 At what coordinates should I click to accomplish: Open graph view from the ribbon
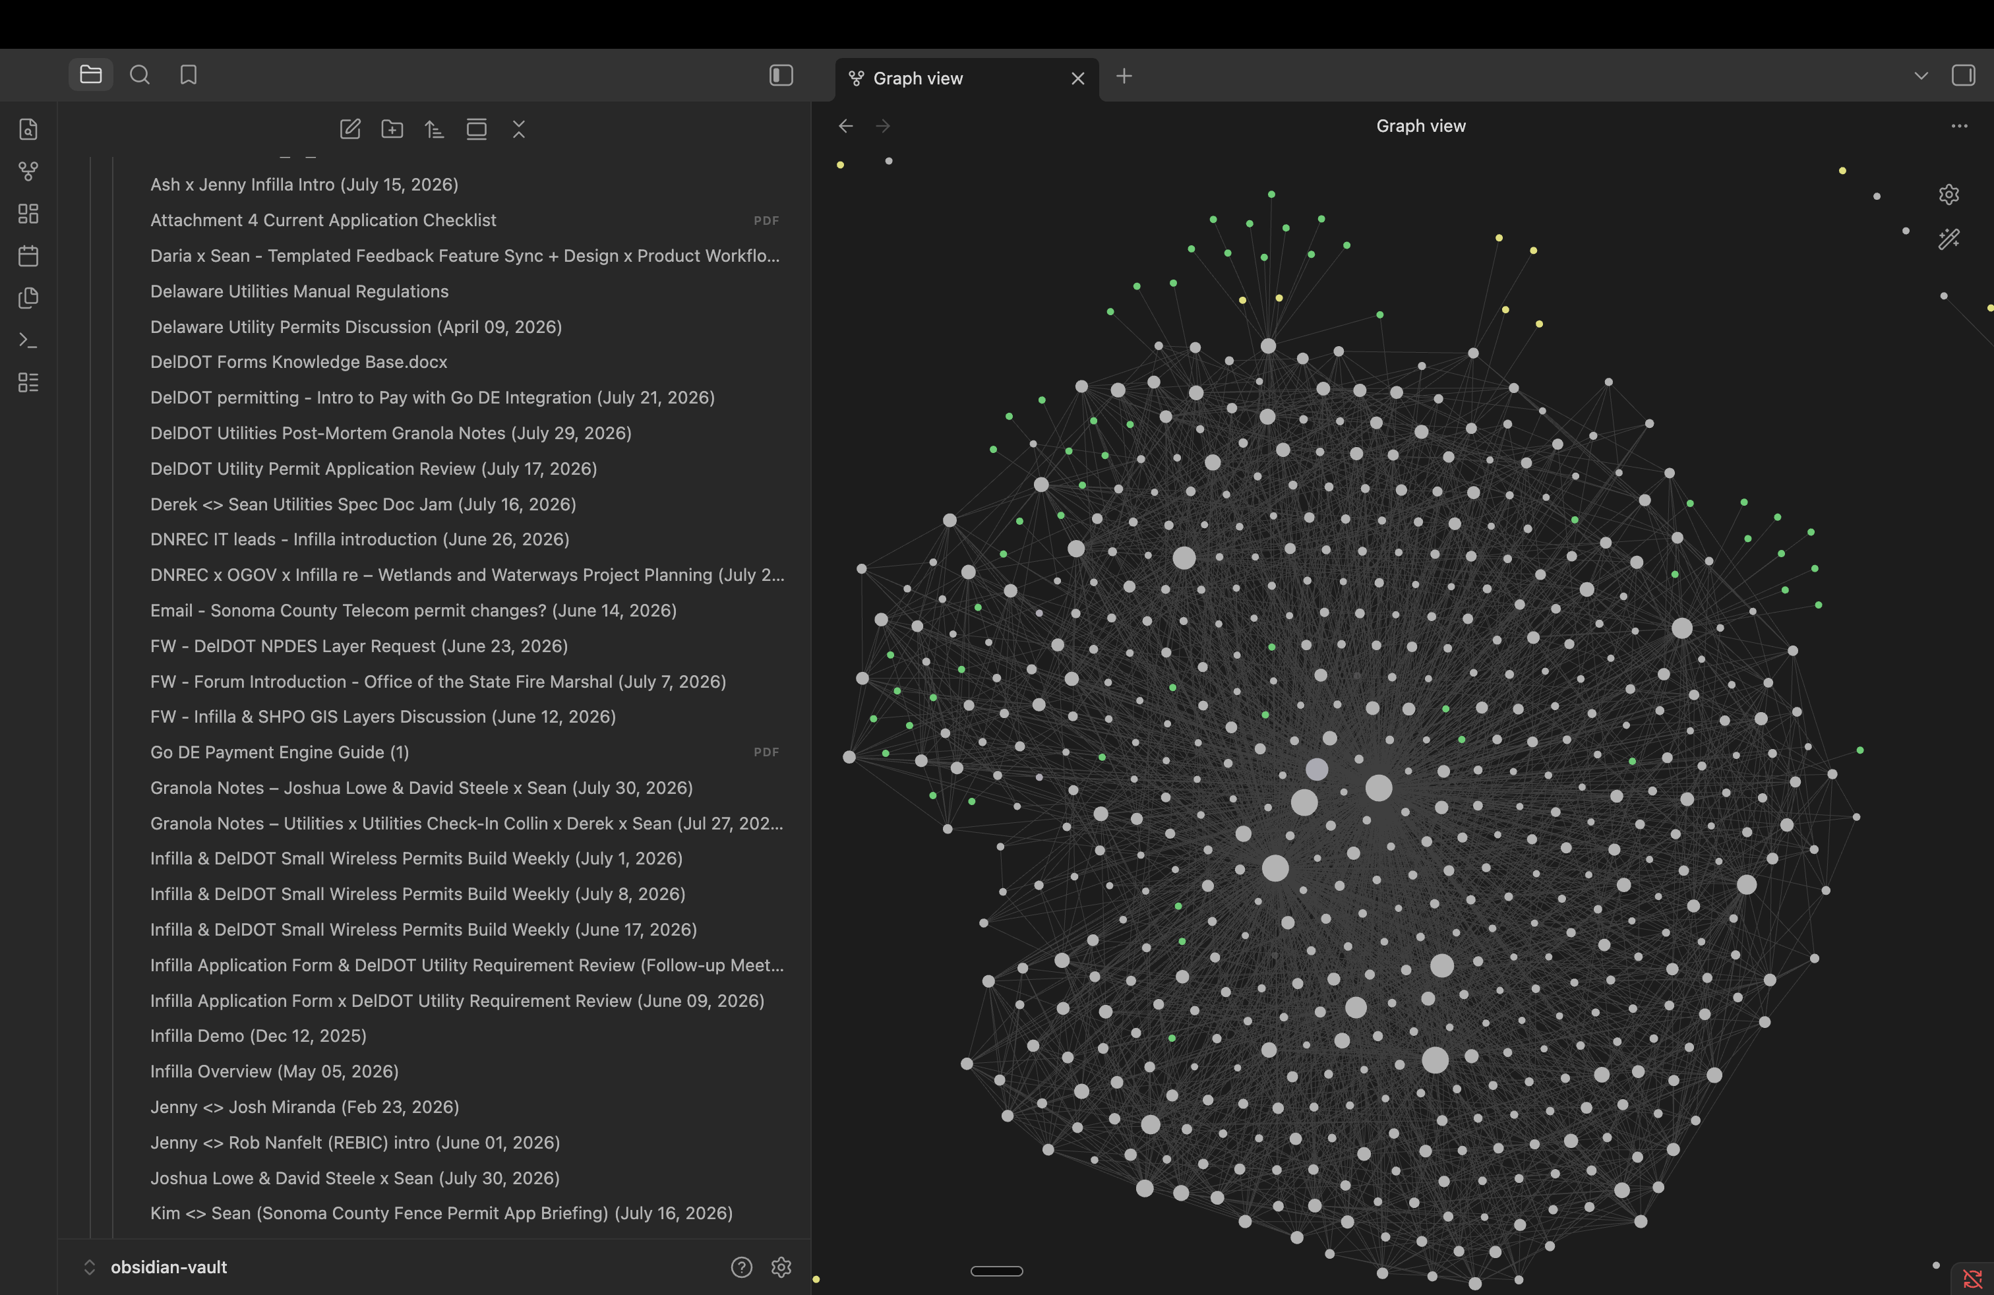[28, 171]
